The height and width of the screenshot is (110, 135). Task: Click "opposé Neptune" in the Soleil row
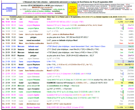click(33, 65)
